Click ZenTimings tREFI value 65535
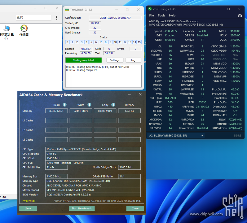This screenshot has height=223, width=247. (x=202, y=102)
